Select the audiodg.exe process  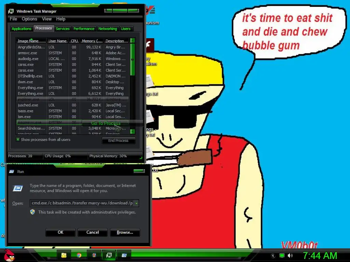[x=72, y=59]
